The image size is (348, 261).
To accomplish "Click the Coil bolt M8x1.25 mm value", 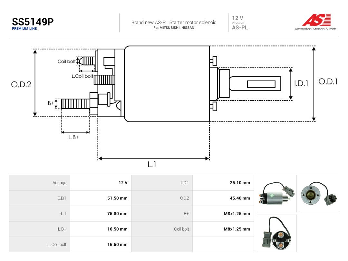I will coord(237,229).
